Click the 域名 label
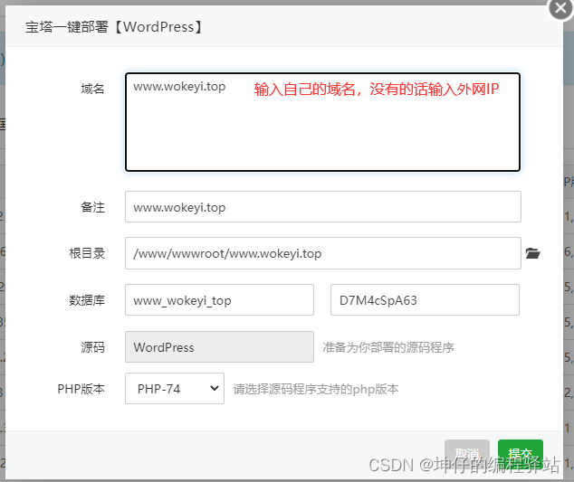This screenshot has width=574, height=482. pos(92,89)
